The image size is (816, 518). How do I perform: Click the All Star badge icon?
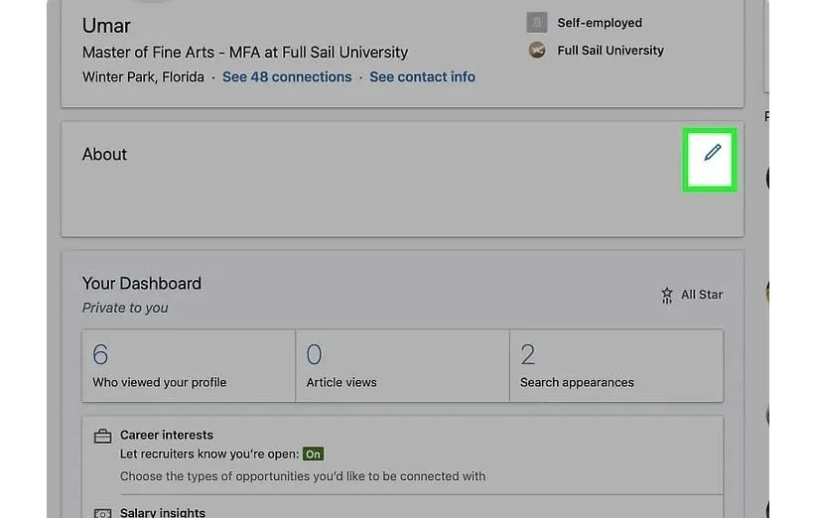[667, 295]
